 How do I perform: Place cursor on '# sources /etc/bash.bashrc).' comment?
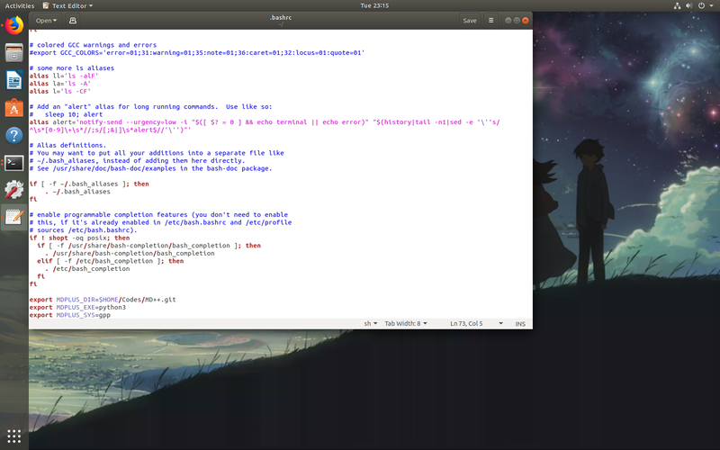(x=83, y=230)
